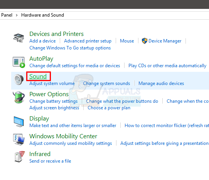Open Choose a power plan
Image resolution: width=209 pixels, height=180 pixels.
[x=109, y=108]
